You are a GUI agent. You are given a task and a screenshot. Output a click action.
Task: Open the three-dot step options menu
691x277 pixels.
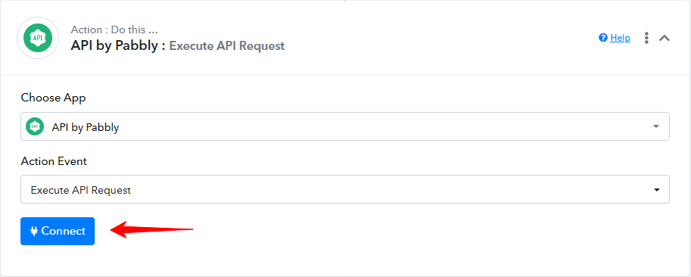[x=646, y=38]
